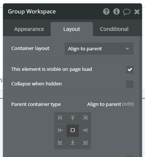This screenshot has width=145, height=157.
Task: Close the Group Workspace property panel
Action: [137, 12]
